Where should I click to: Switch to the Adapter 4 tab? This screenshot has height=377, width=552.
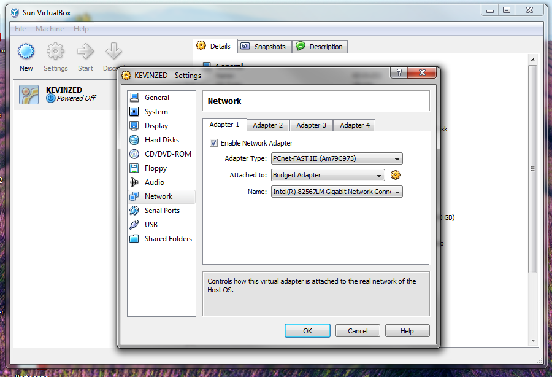[355, 125]
